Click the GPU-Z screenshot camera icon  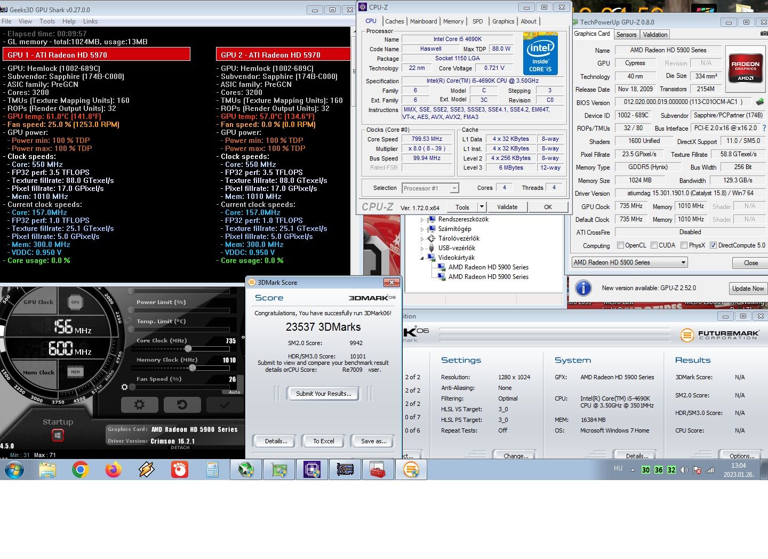coord(764,34)
